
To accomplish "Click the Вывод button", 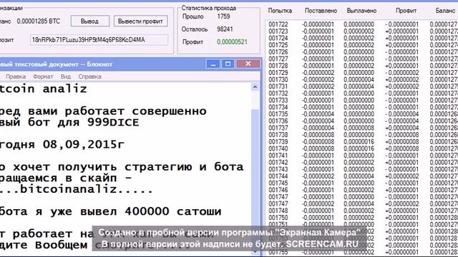I will [x=90, y=21].
